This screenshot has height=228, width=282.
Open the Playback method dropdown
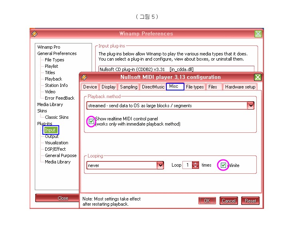(x=251, y=106)
